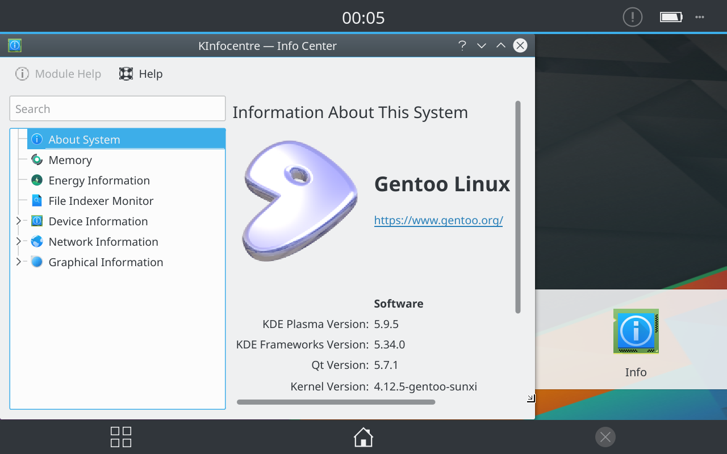727x454 pixels.
Task: Click the vertical scrollbar of info pane
Action: pos(517,207)
